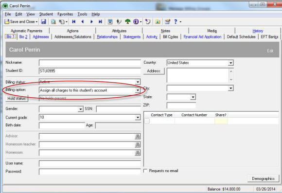Viewport: 282px width, 193px height.
Task: Open the Student menu
Action: click(x=46, y=14)
